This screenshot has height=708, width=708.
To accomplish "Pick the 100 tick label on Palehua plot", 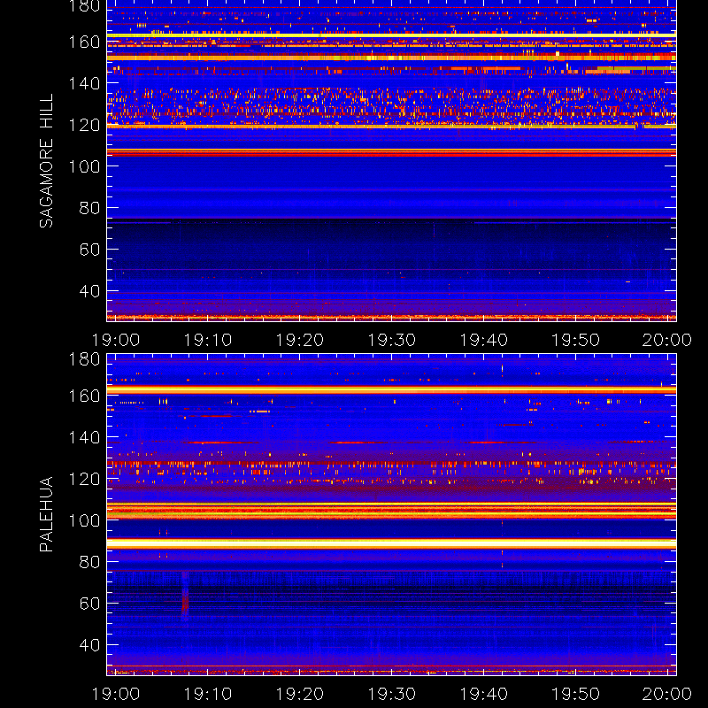I will 84,520.
